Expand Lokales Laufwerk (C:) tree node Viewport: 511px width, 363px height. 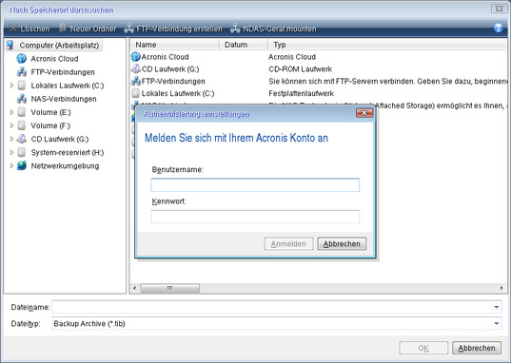[x=11, y=86]
